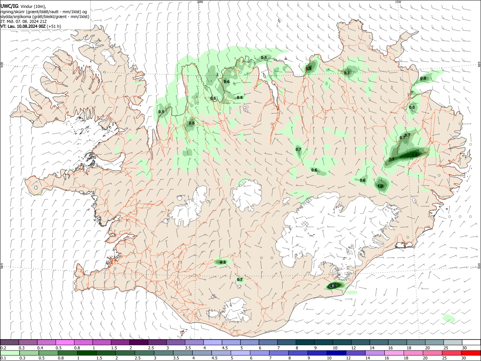Viewport: 481px width, 361px height.
Task: Select the 'IT: Mið. 07. 08. 2024 21Z' text
Action: [23, 21]
